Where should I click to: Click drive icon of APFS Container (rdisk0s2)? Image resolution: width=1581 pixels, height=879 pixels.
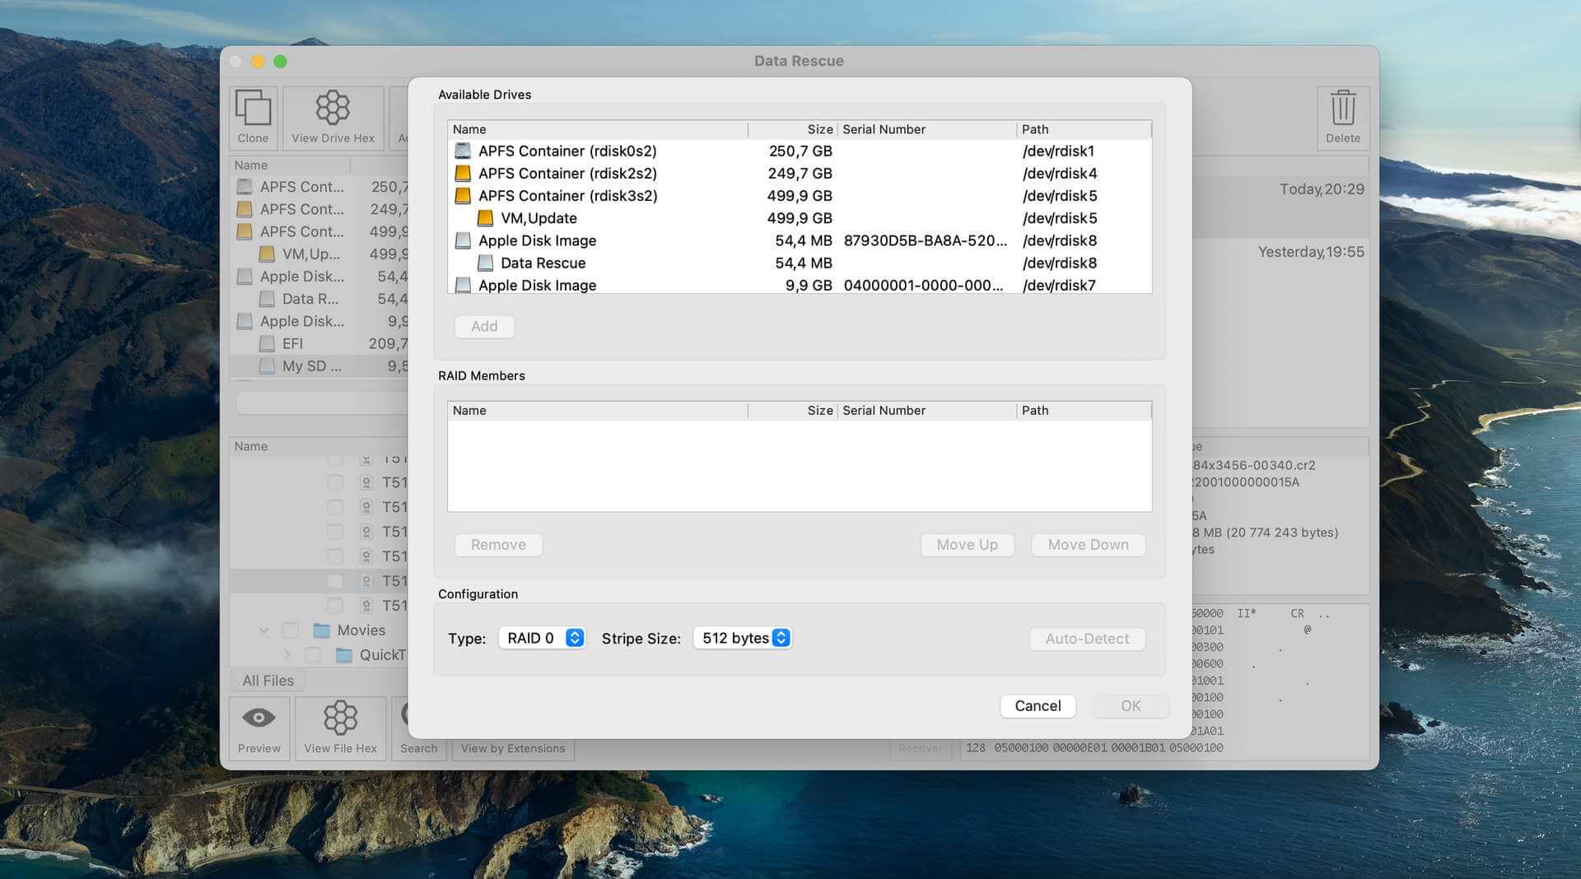[x=463, y=151]
